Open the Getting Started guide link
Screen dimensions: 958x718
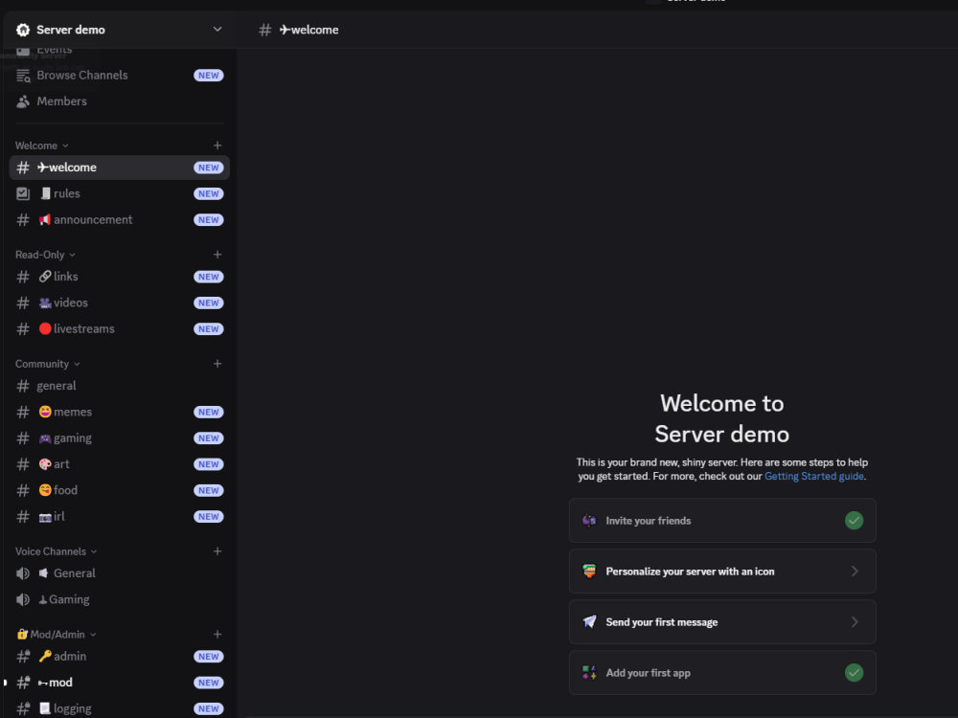813,476
